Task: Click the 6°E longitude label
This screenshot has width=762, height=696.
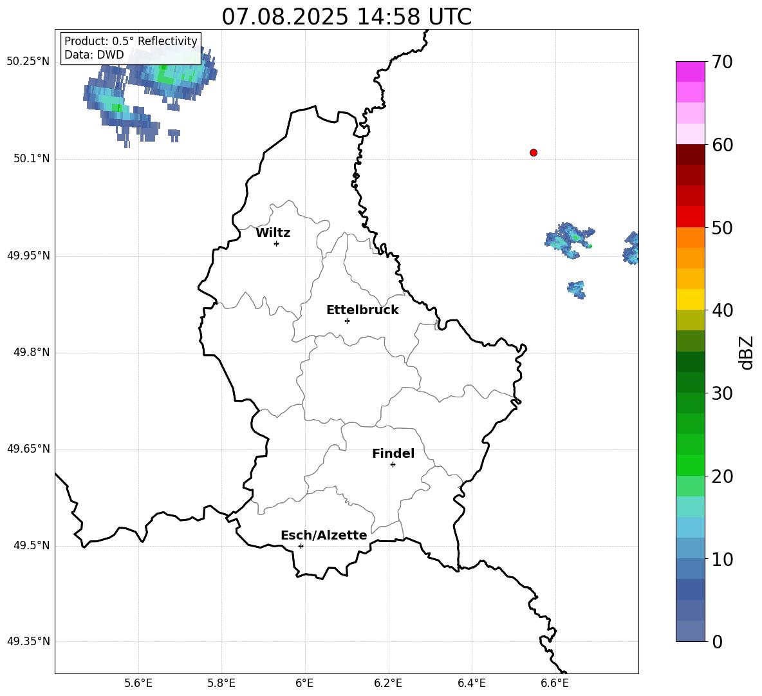Action: pos(304,683)
